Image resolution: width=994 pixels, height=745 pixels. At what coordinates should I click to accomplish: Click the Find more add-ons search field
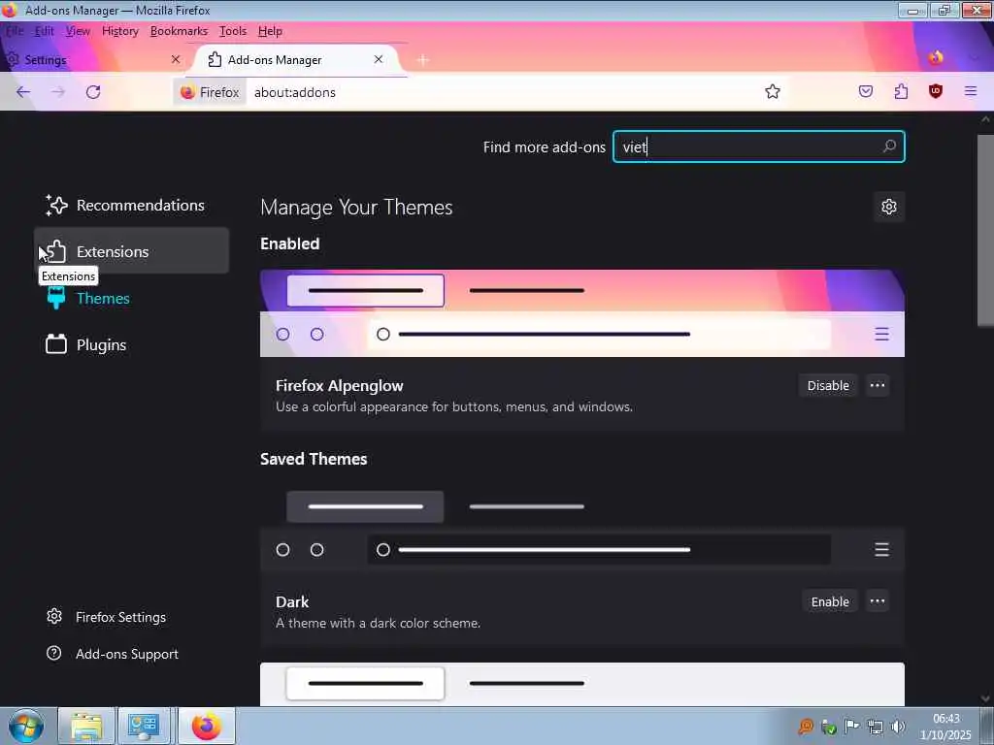[x=759, y=146]
